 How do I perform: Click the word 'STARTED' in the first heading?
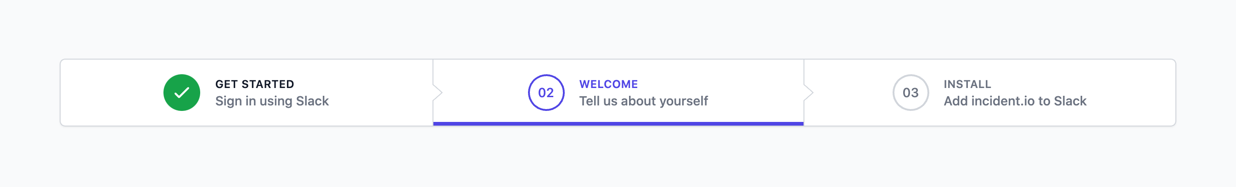(x=268, y=84)
